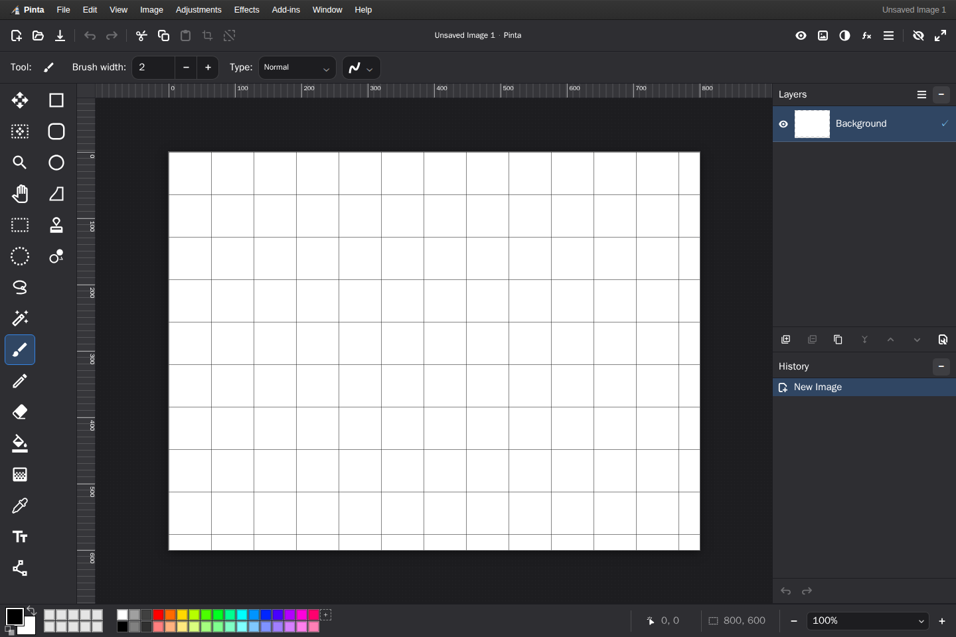Open the zoom level 100% dropdown
The width and height of the screenshot is (956, 637).
[868, 621]
